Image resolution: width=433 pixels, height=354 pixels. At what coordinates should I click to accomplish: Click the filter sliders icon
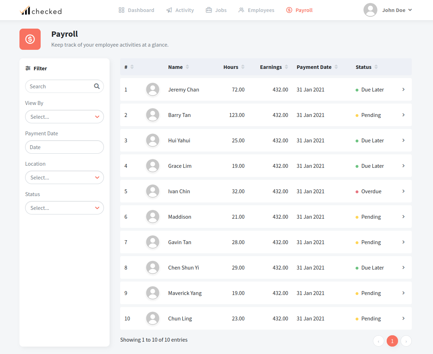coord(28,69)
